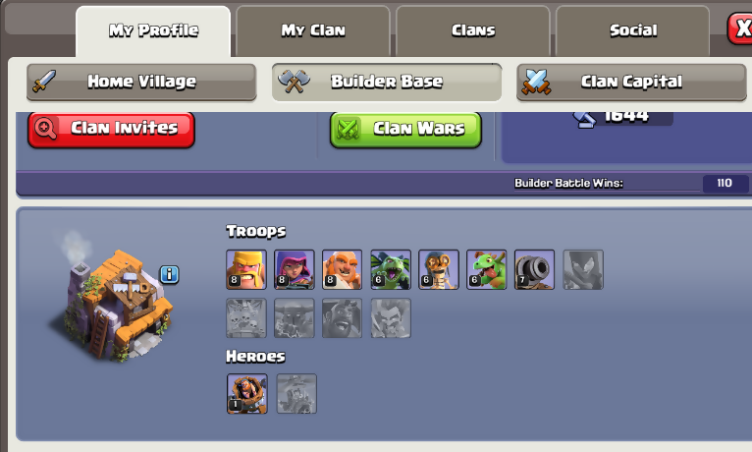The width and height of the screenshot is (752, 452).
Task: Switch to the Clans tab
Action: click(x=473, y=31)
